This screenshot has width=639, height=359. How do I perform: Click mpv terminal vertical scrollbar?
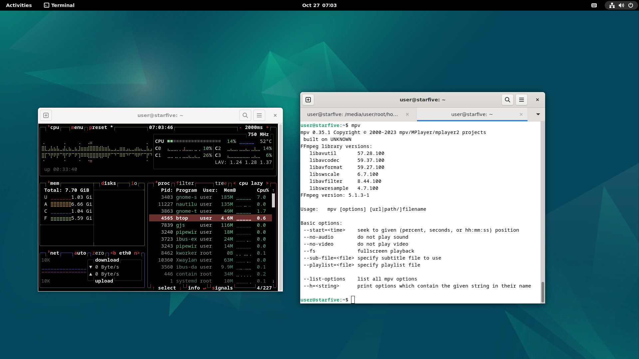coord(542,292)
